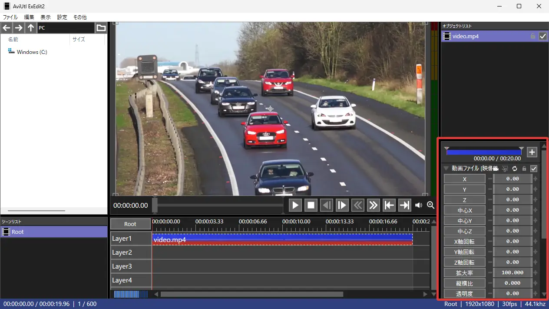This screenshot has width=549, height=309.
Task: Collapse the 動画ファイル section triangle
Action: 446,169
